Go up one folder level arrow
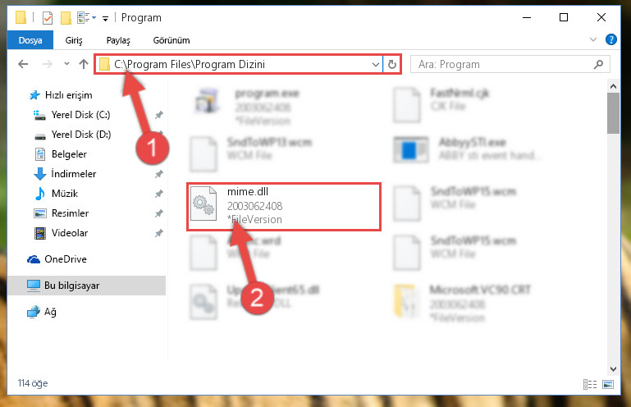 click(84, 64)
